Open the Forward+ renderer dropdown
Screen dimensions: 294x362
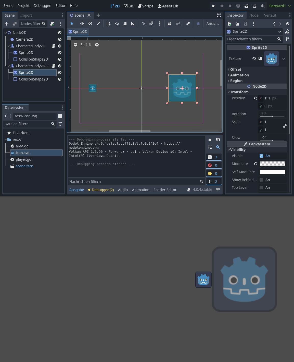(x=280, y=6)
